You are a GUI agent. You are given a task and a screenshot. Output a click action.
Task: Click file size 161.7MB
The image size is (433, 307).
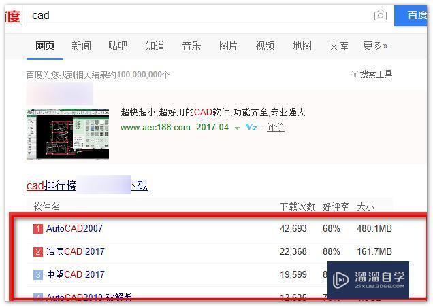click(374, 251)
